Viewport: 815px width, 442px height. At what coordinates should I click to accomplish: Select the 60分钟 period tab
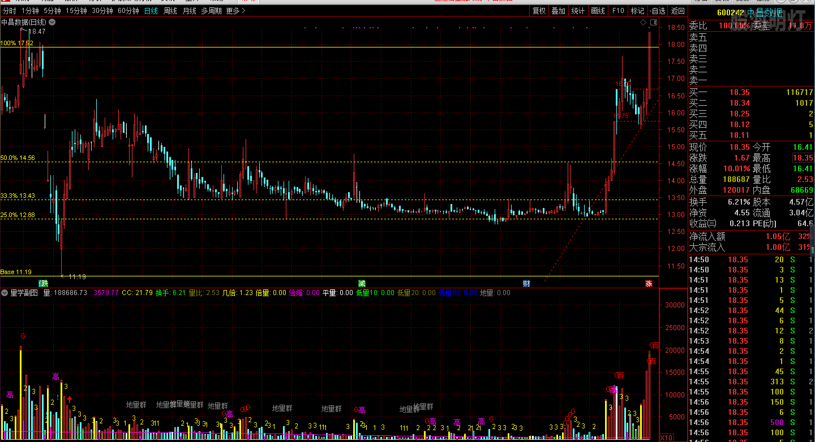click(x=128, y=11)
